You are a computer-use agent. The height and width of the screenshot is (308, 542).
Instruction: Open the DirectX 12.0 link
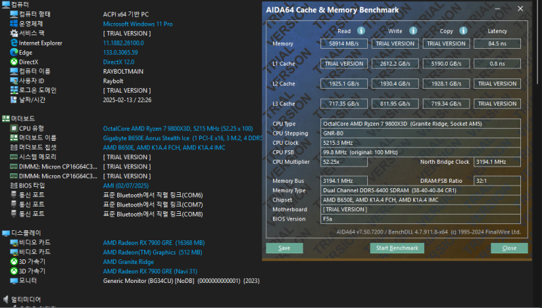pos(119,62)
